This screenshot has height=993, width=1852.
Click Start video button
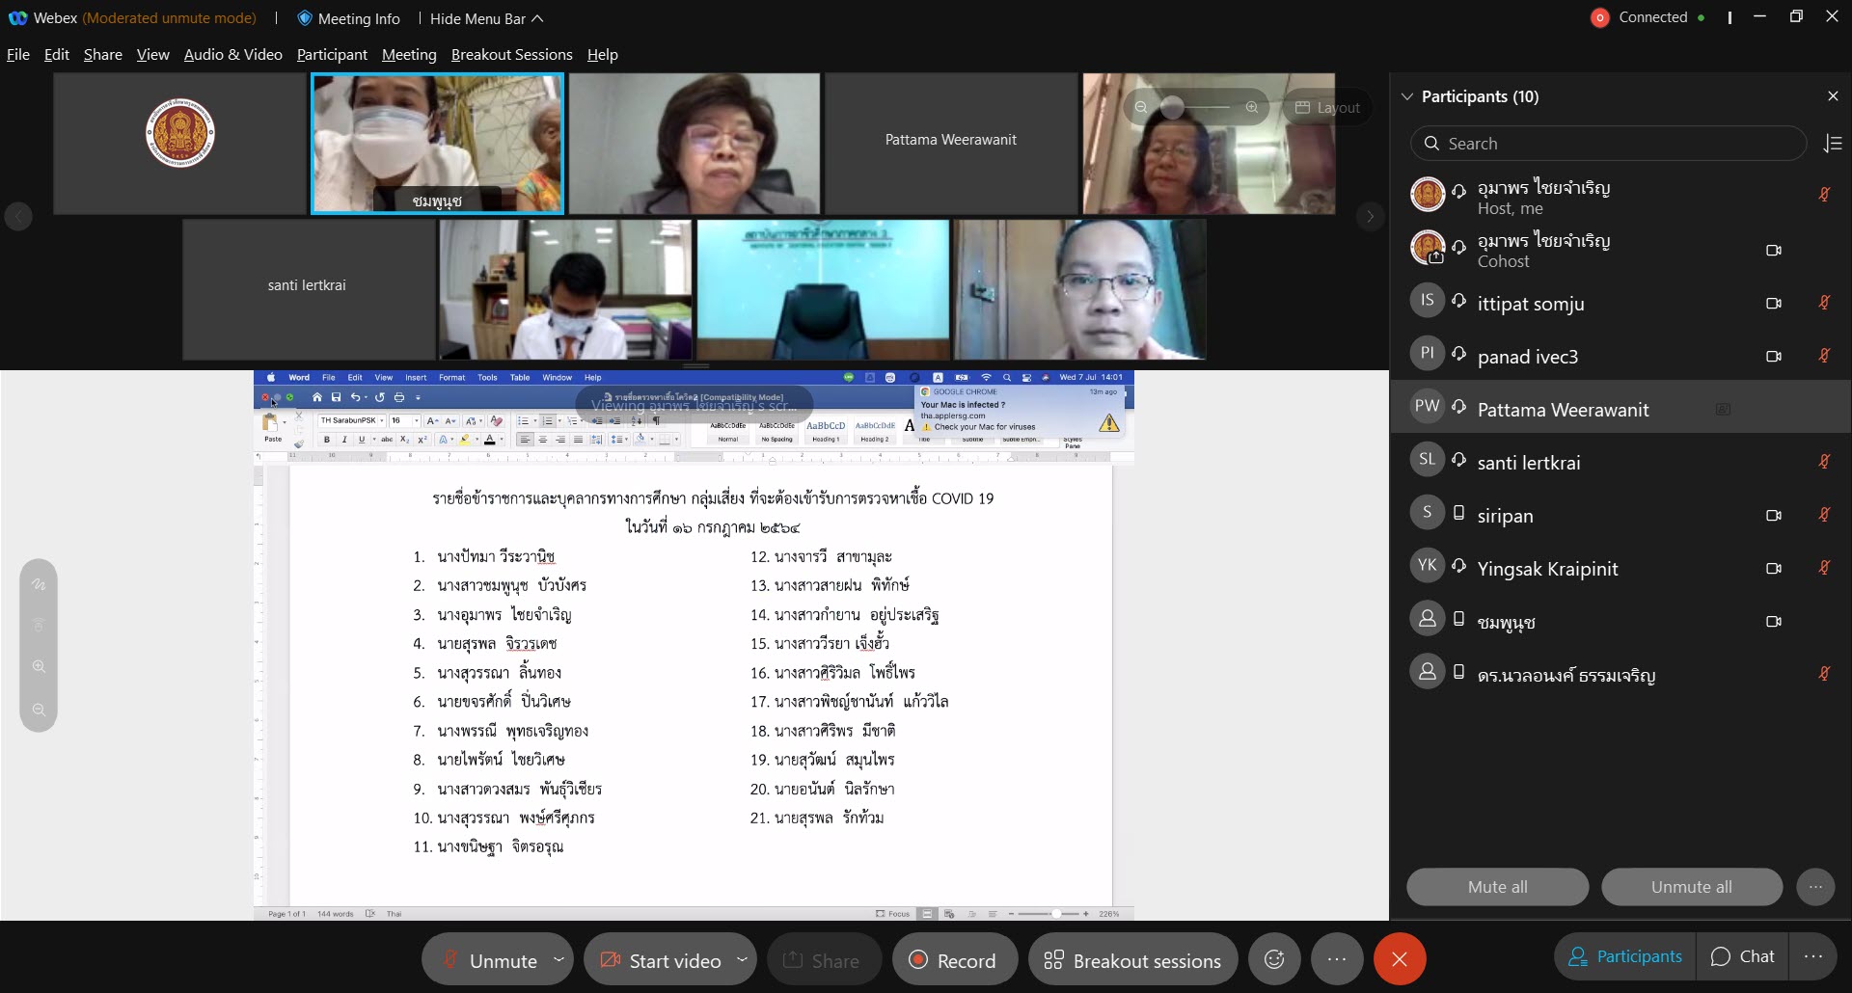click(661, 960)
